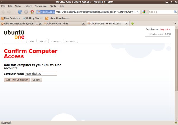
Task: Open the URL bar history dropdown
Action: click(138, 12)
